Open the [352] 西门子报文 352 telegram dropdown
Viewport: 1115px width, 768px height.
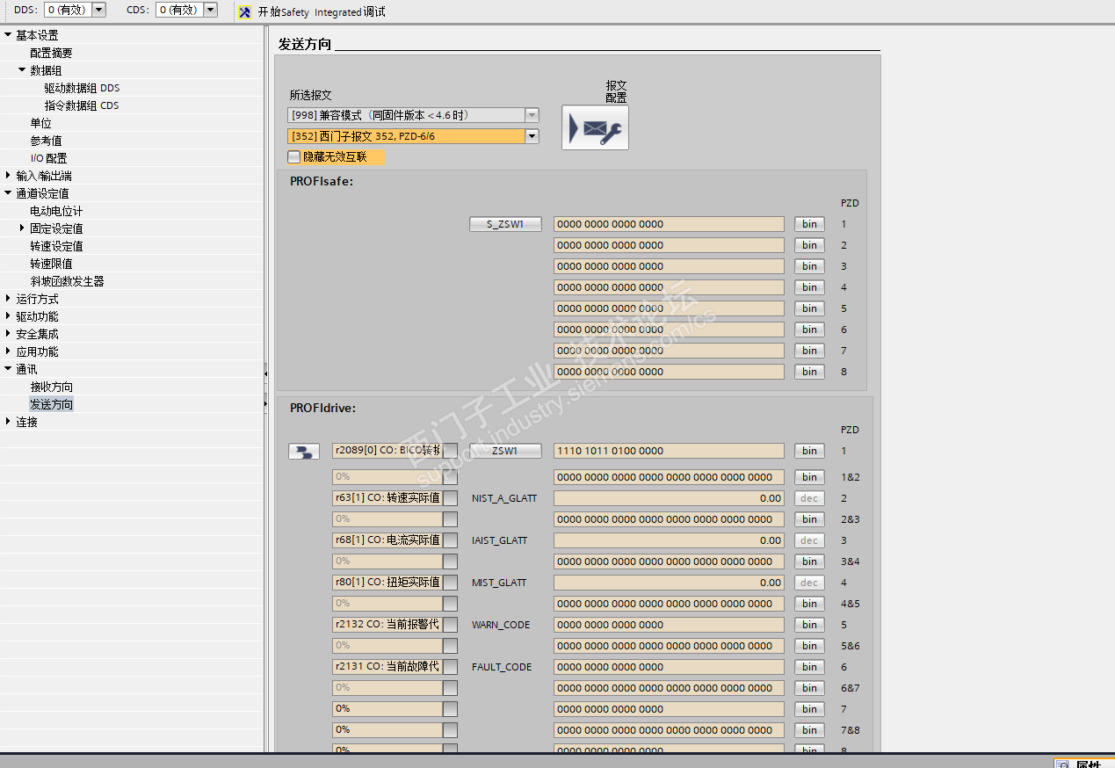pyautogui.click(x=532, y=136)
